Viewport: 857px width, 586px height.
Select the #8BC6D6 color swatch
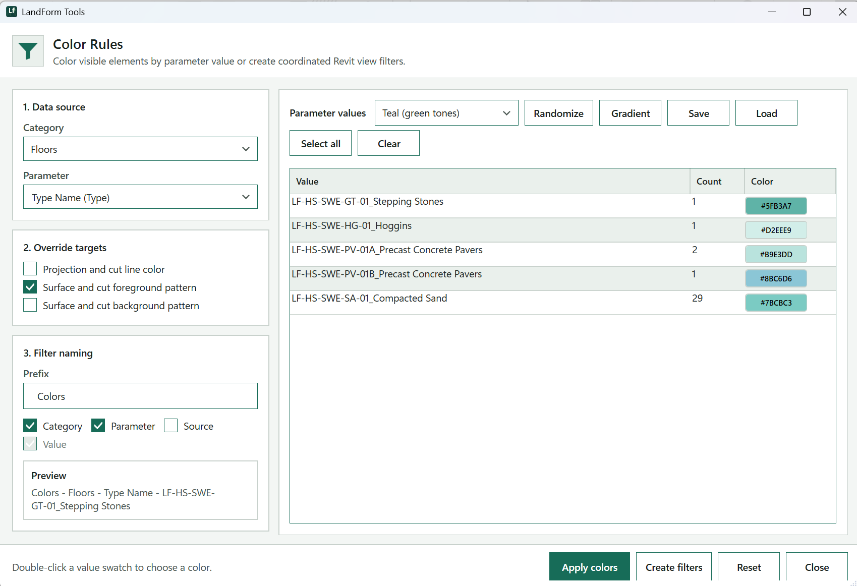776,278
